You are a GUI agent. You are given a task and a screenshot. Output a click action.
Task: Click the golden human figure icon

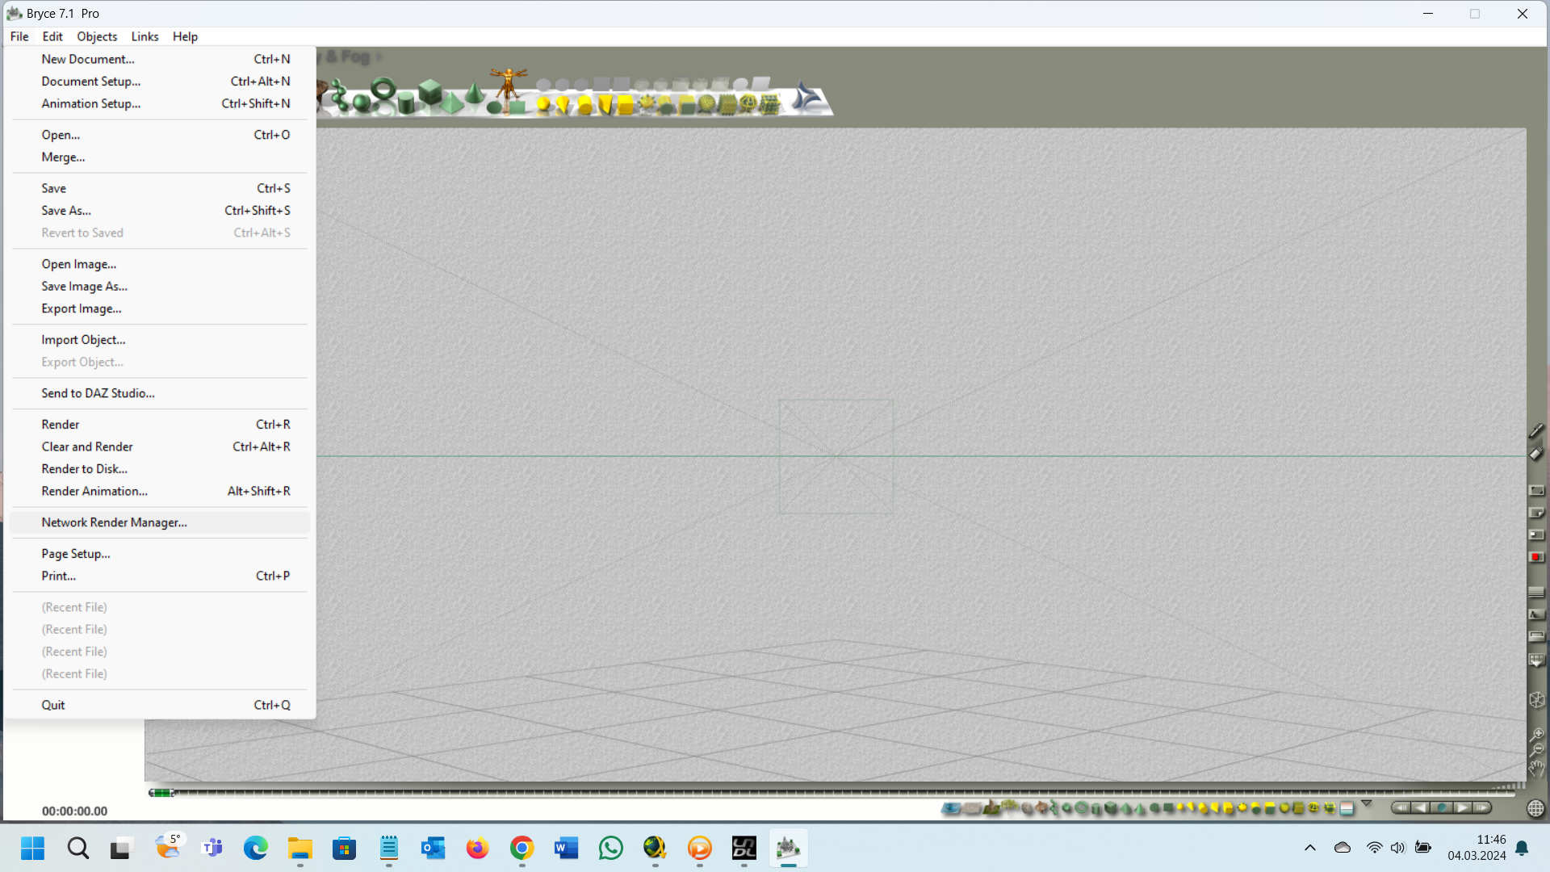[x=509, y=86]
